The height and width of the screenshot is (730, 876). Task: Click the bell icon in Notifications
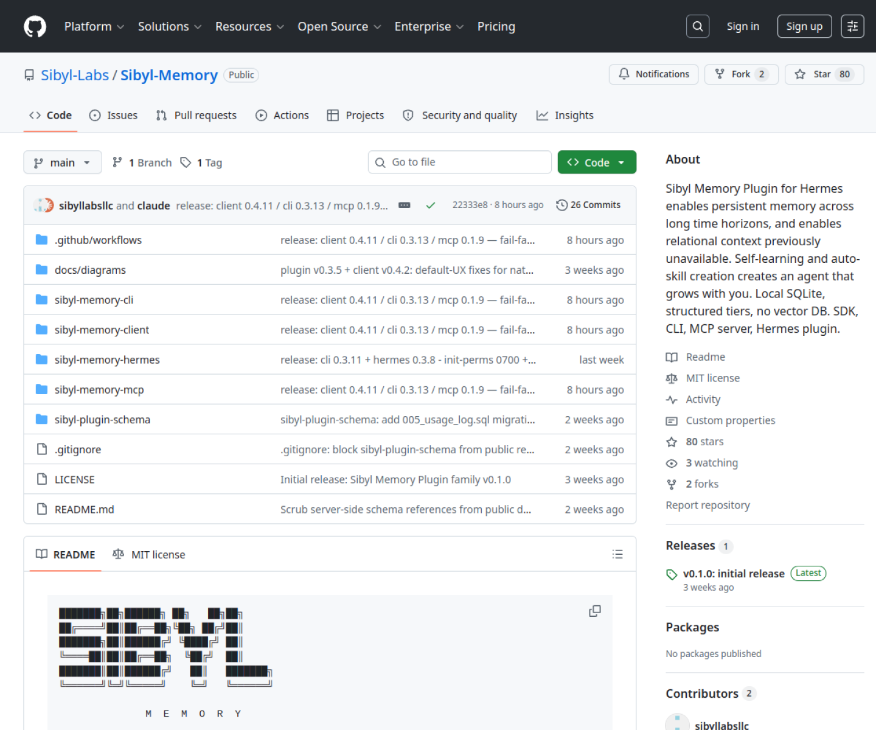pos(624,74)
